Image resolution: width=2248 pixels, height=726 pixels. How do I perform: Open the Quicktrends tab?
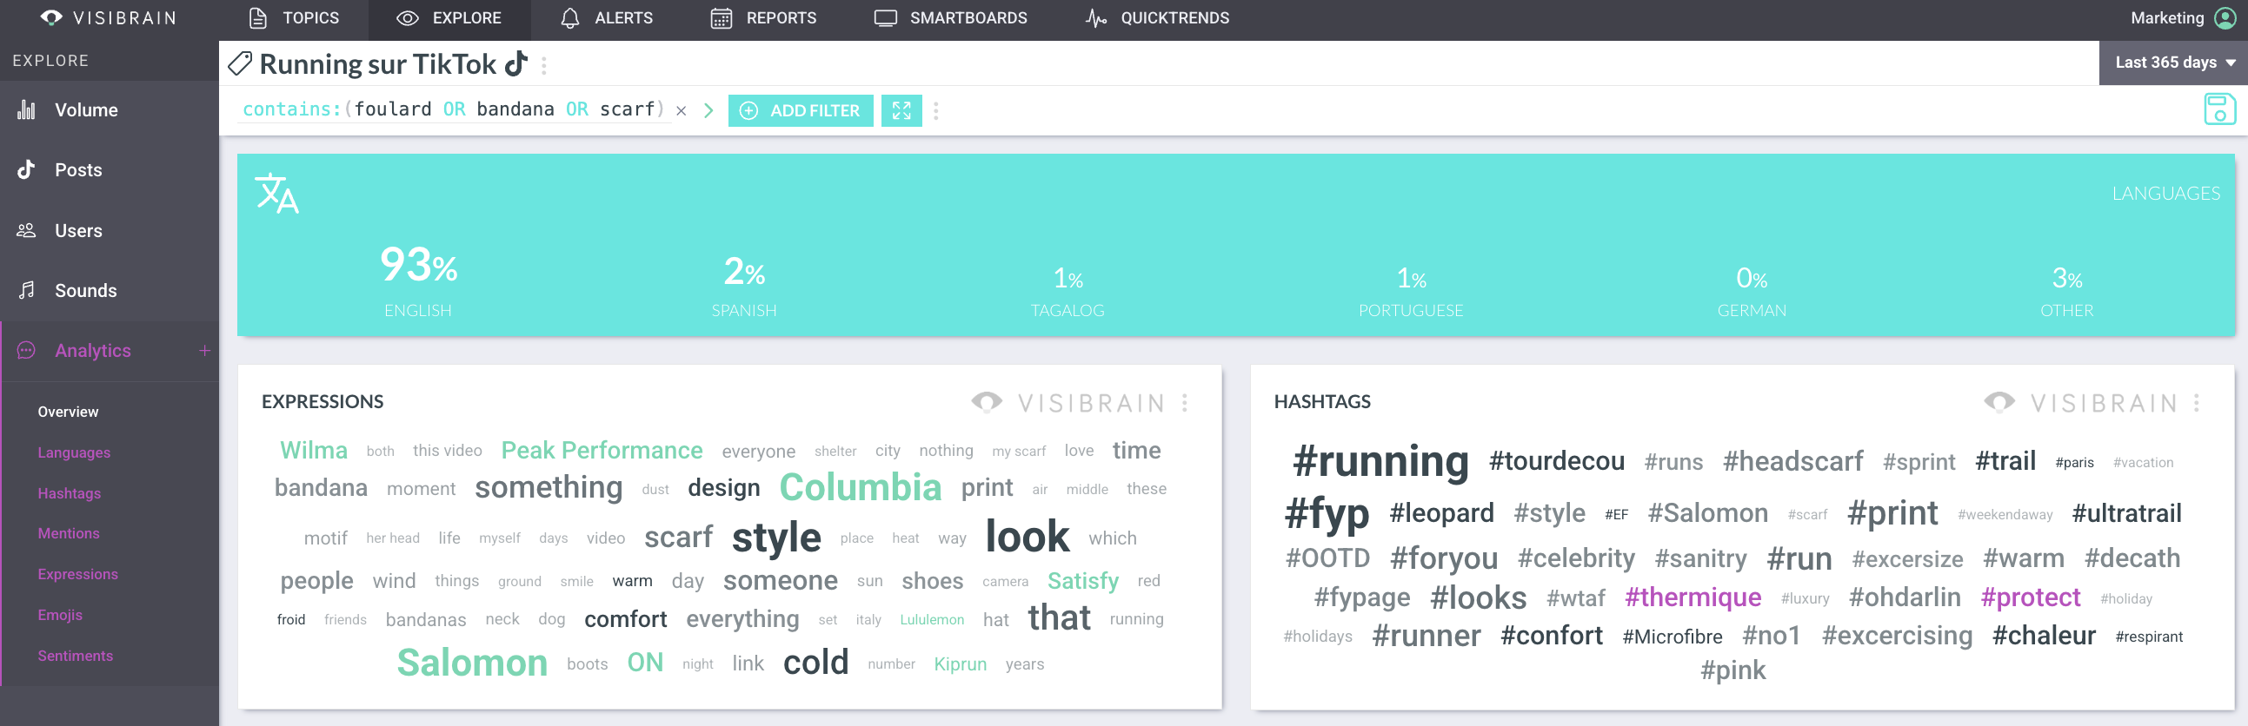click(x=1157, y=18)
